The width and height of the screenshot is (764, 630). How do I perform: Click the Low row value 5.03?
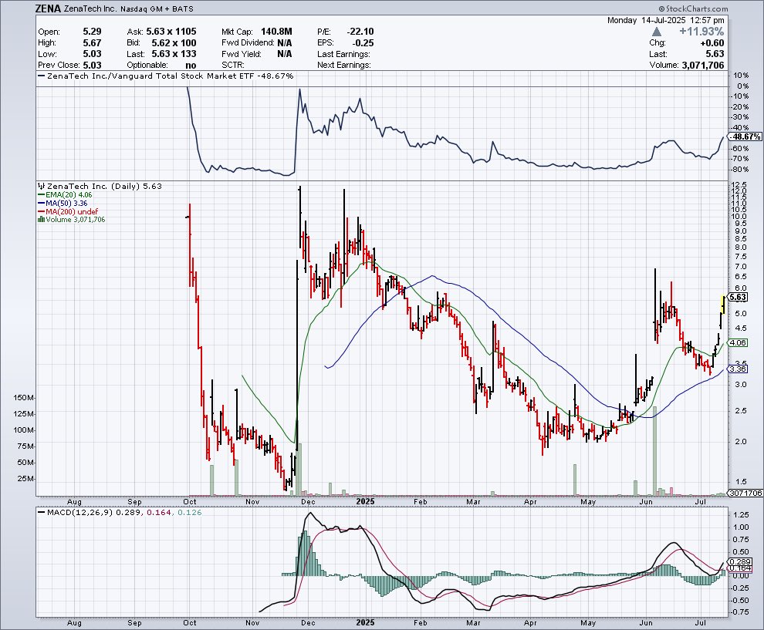tap(92, 54)
